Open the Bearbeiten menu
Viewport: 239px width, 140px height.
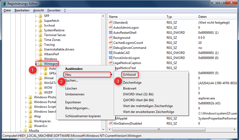[x=22, y=10]
